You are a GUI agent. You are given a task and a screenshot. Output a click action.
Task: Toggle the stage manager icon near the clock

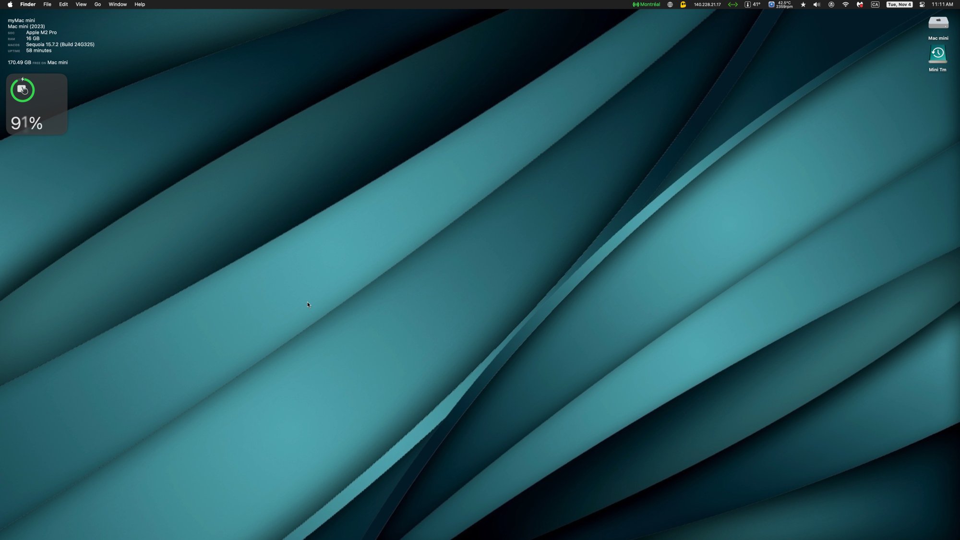pyautogui.click(x=921, y=4)
